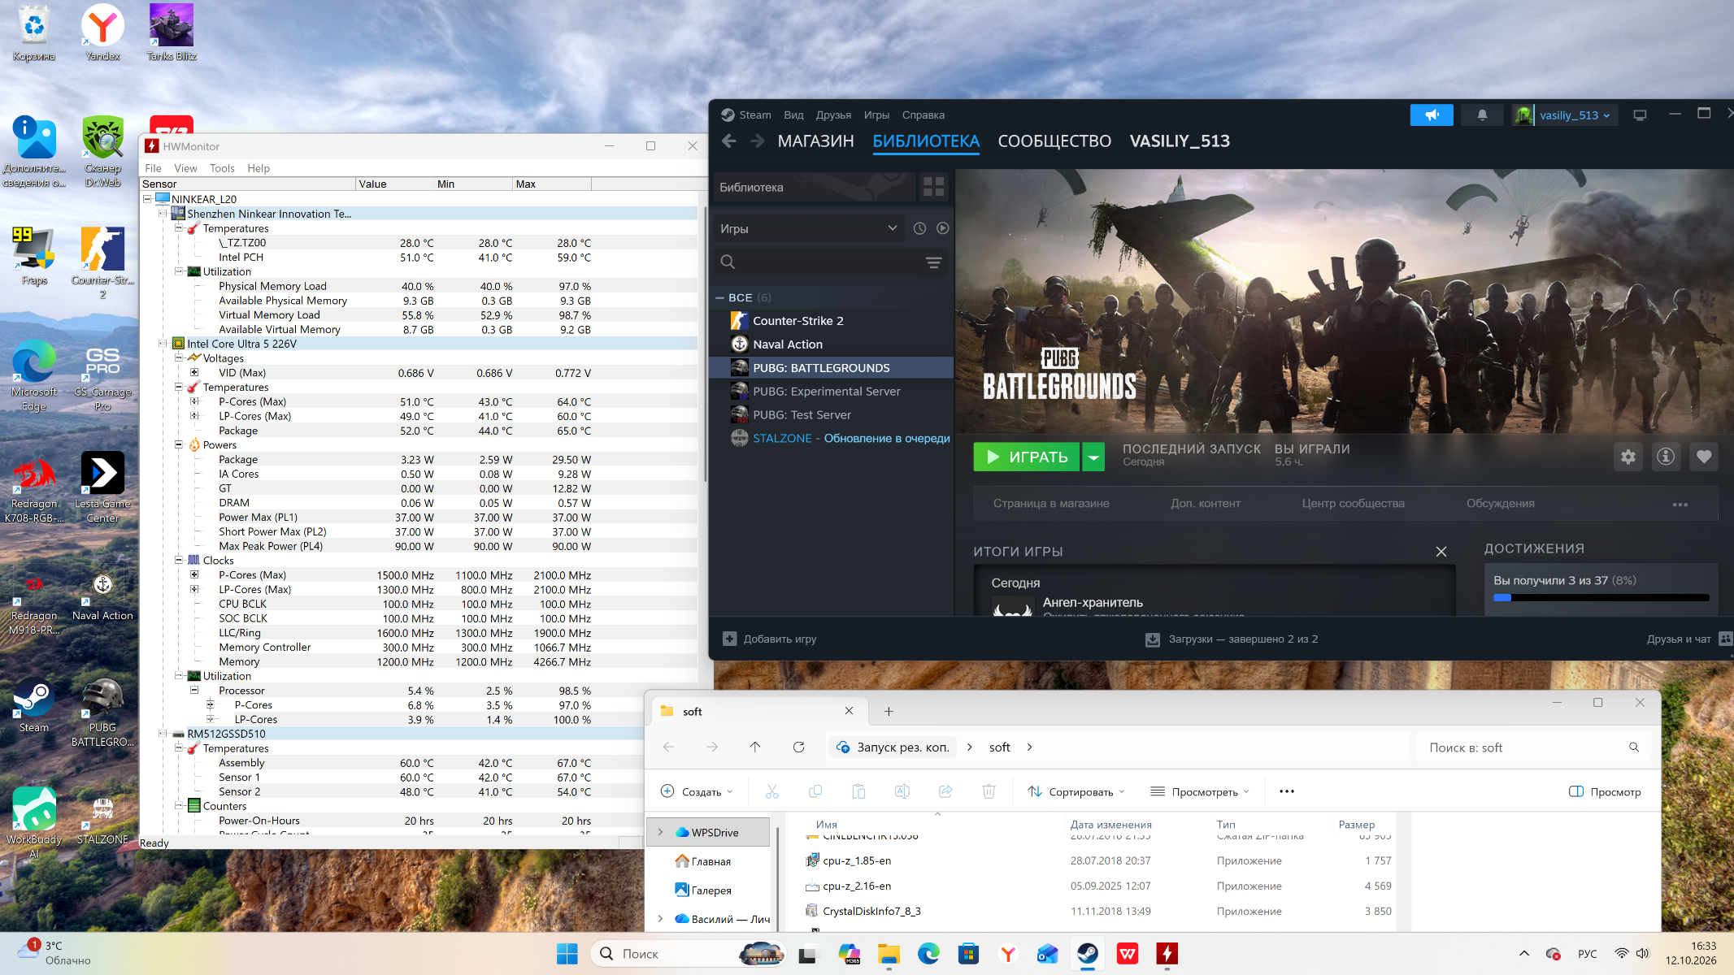Viewport: 1734px width, 975px height.
Task: Click ready-to-play filter icon in Steam library
Action: coord(942,228)
